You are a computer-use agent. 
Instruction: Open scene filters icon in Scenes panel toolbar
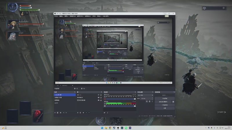(61, 113)
